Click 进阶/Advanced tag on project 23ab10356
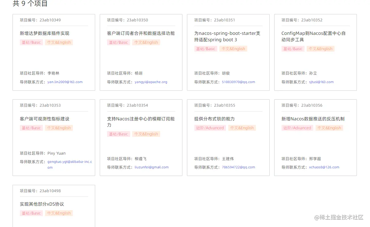The width and height of the screenshot is (370, 227). [x=297, y=128]
